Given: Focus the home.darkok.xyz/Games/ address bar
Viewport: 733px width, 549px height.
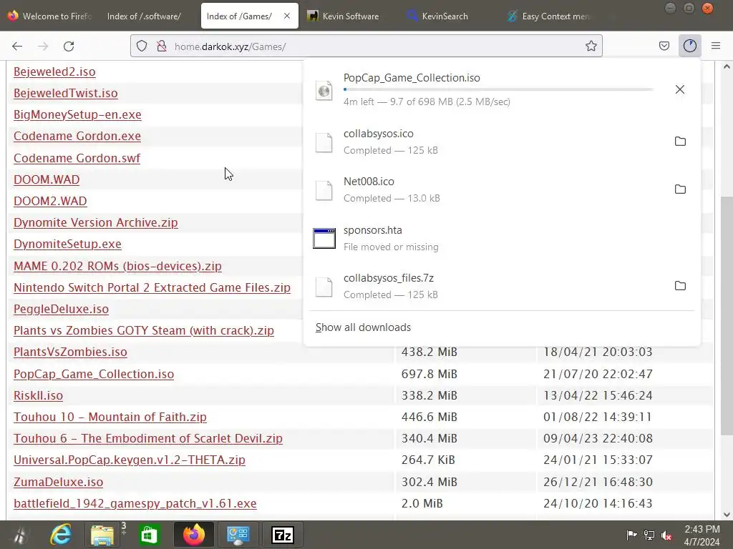Looking at the screenshot, I should tap(366, 46).
